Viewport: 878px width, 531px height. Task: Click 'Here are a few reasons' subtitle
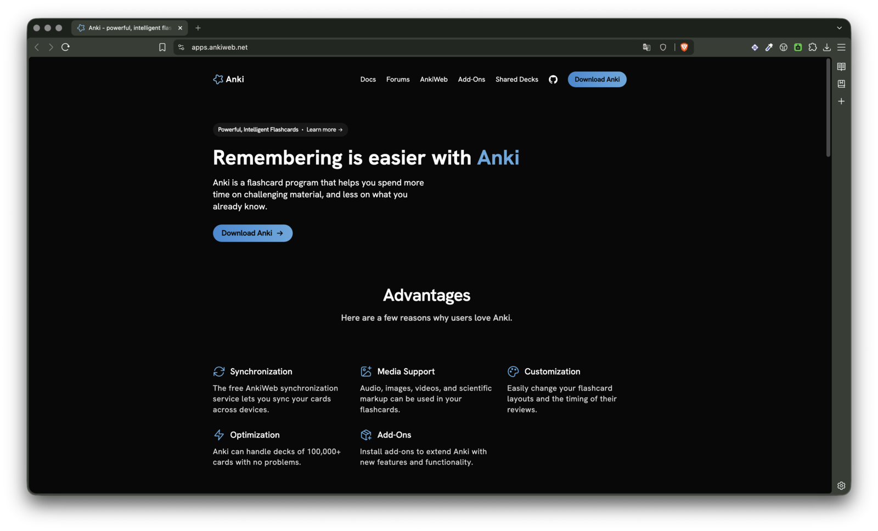point(426,318)
